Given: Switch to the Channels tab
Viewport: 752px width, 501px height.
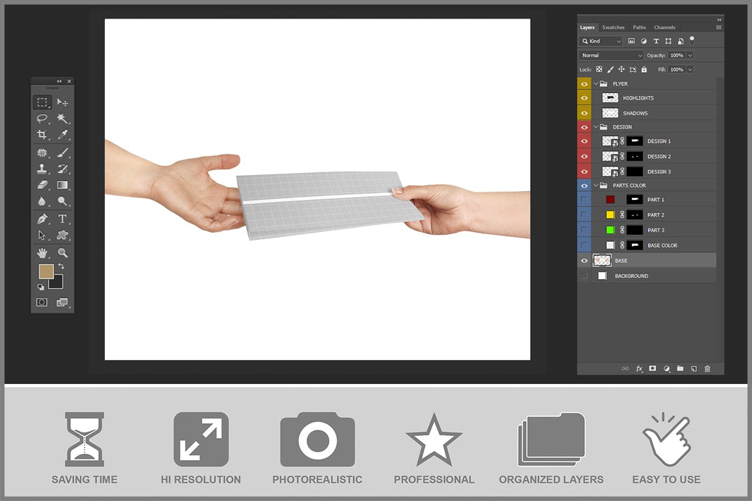Looking at the screenshot, I should coord(665,28).
